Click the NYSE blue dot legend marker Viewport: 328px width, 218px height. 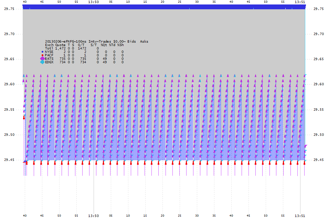click(42, 52)
